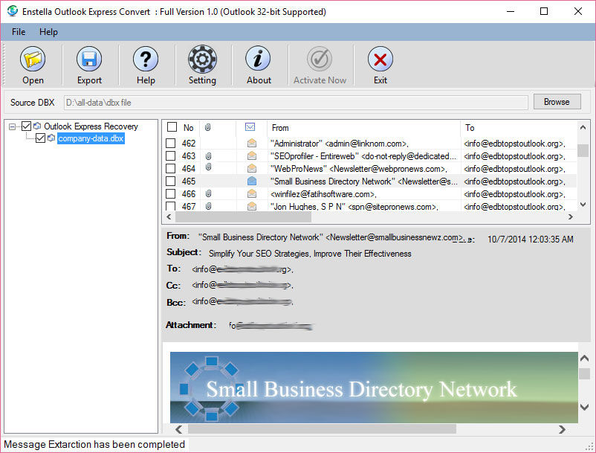Viewport: 596px width, 453px height.
Task: Click preview pane horizontal scrollbar thumb
Action: [x=322, y=429]
